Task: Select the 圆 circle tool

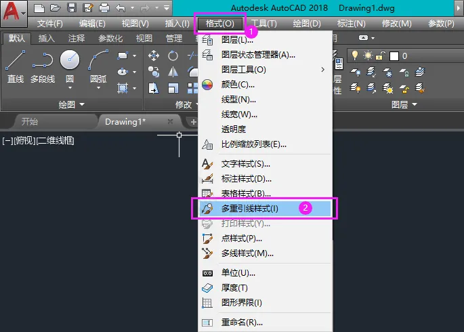Action: (70, 66)
